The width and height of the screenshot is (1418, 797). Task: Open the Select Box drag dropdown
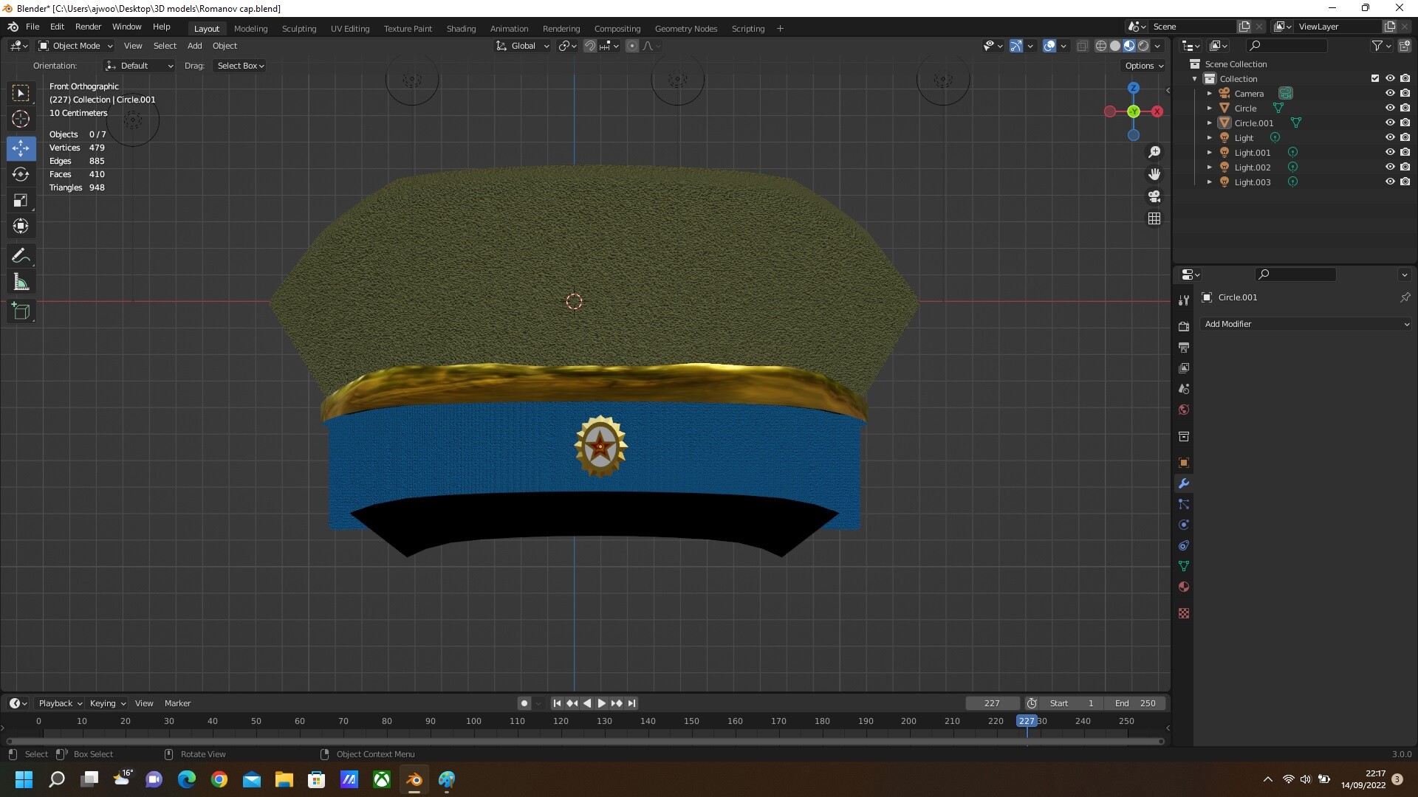point(239,65)
